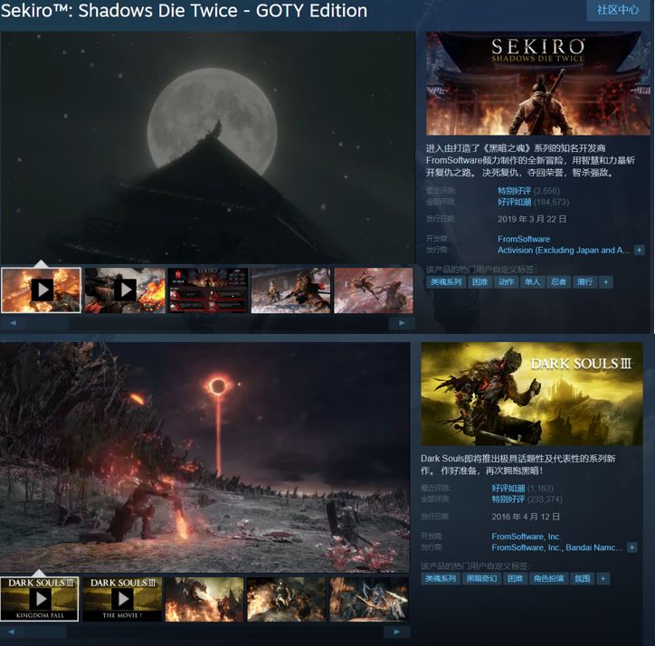Click the Dark Souls thumbnail strip scrollbar handle
Viewport: 655px width, 646px height.
coord(45,632)
